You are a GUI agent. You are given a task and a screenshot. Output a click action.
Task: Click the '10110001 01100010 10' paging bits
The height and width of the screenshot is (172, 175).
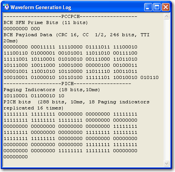pos(34,96)
